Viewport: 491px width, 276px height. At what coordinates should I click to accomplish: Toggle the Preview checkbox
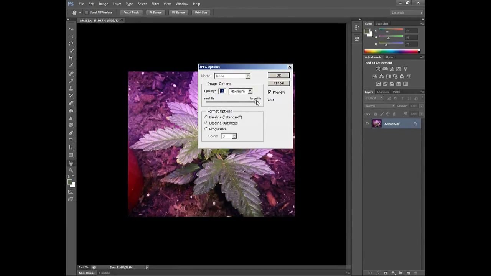click(270, 92)
